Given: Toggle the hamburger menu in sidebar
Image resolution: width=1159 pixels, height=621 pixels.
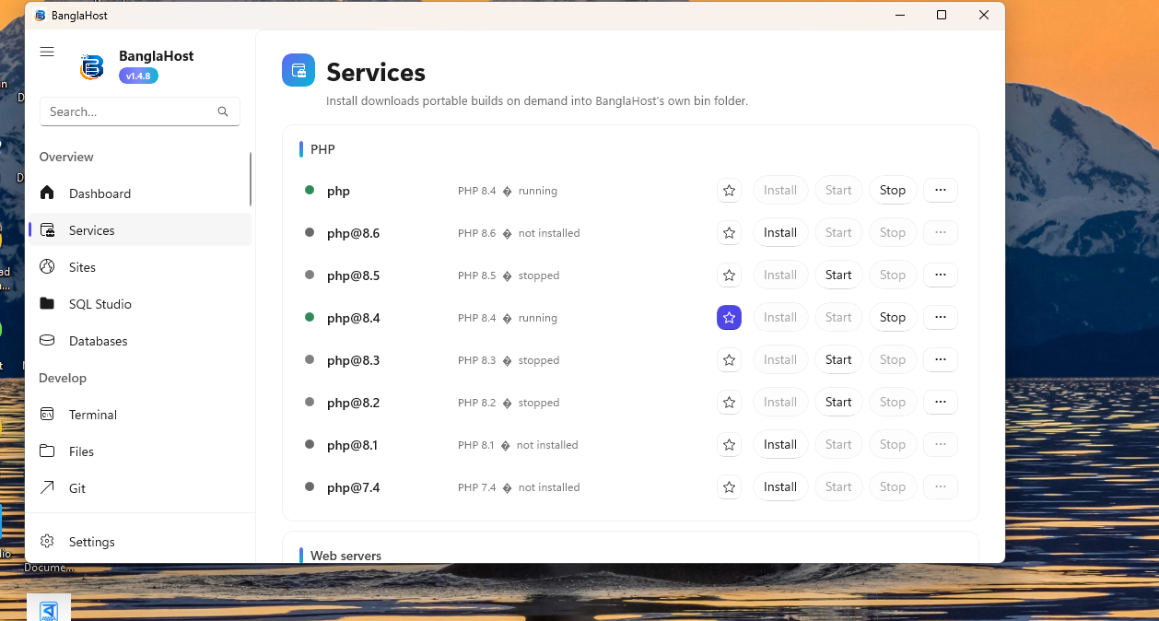Looking at the screenshot, I should point(47,52).
